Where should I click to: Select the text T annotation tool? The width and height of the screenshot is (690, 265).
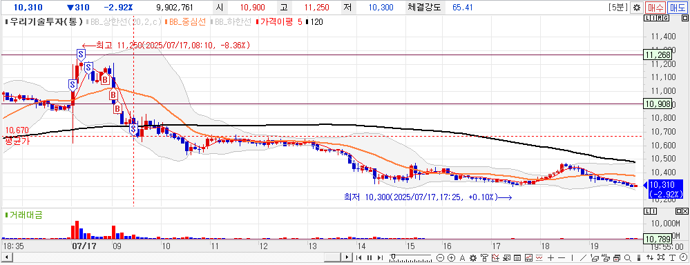[673, 257]
